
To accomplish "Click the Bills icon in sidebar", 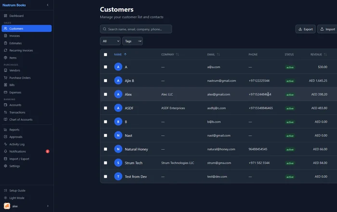I will tap(6, 85).
